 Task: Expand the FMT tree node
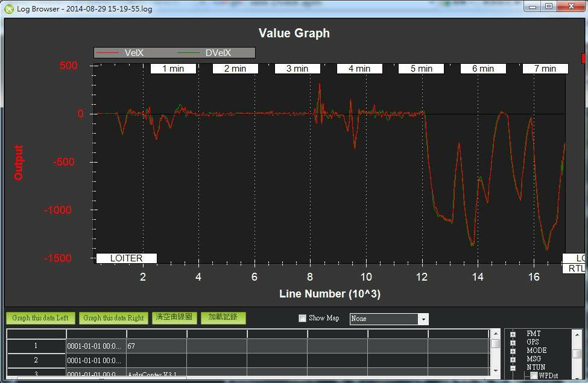[513, 334]
